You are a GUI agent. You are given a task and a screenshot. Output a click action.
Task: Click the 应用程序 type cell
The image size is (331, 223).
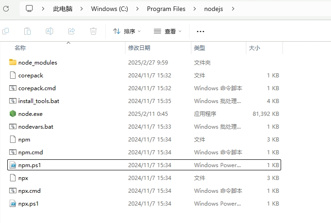[205, 114]
